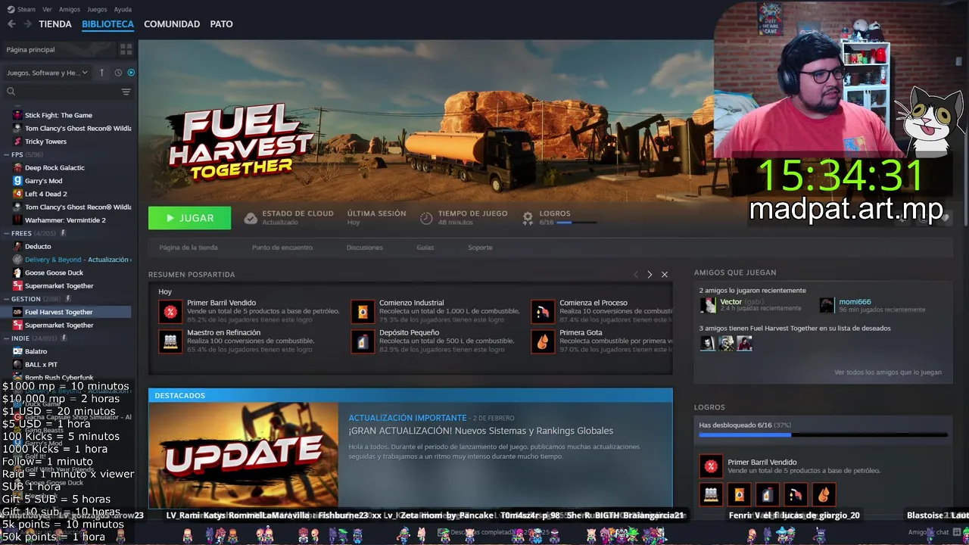
Task: Open the fuel nozzle icon in Logros row
Action: pos(796,495)
